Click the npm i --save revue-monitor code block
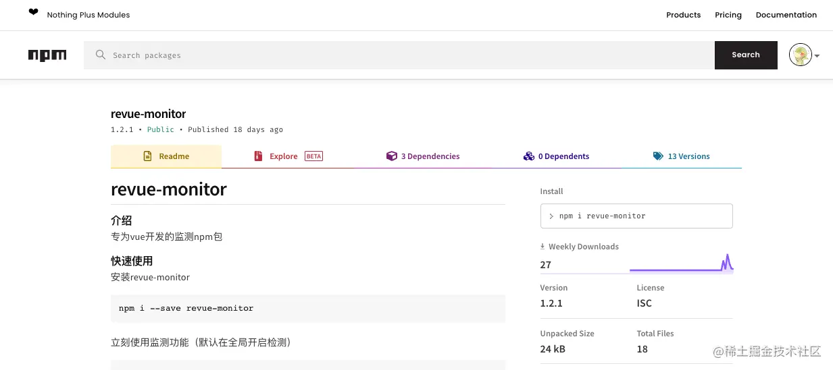Viewport: 833px width, 370px height. pyautogui.click(x=308, y=308)
